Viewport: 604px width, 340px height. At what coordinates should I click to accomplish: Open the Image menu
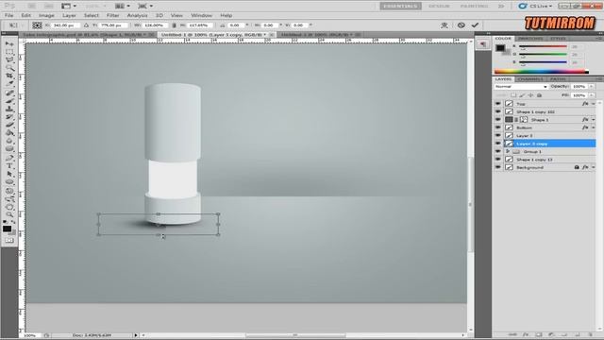[x=46, y=15]
